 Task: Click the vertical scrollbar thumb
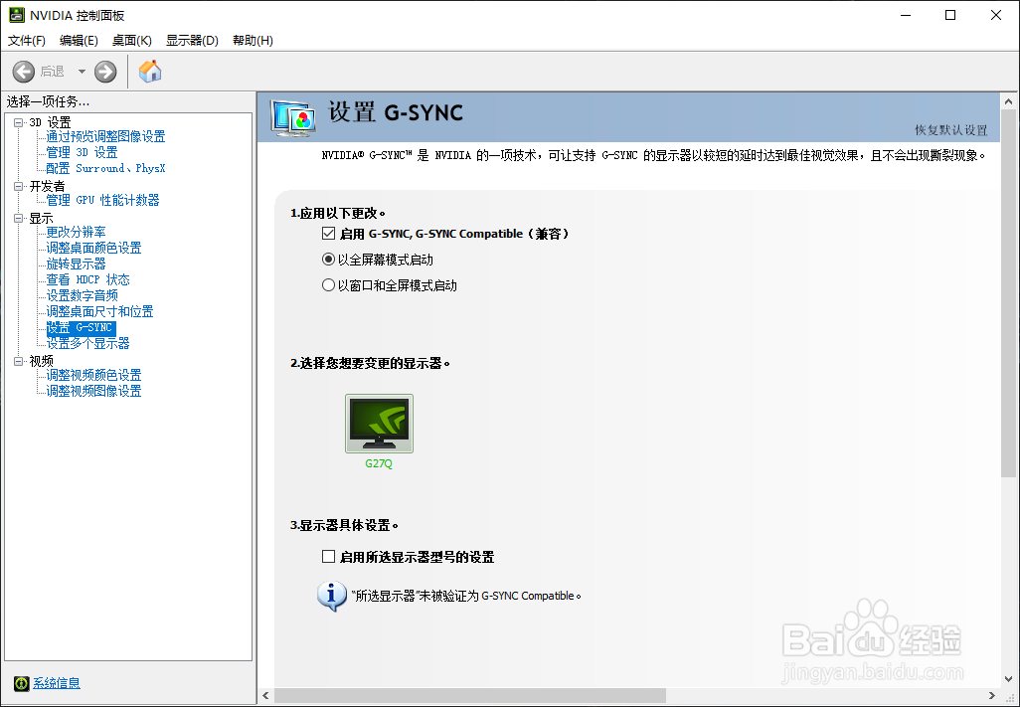click(1008, 294)
